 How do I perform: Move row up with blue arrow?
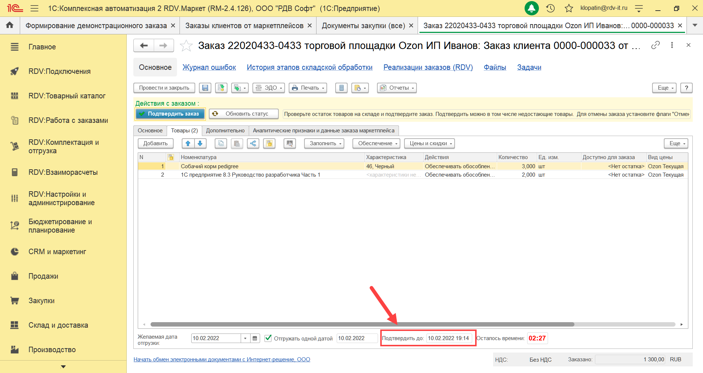click(x=188, y=143)
